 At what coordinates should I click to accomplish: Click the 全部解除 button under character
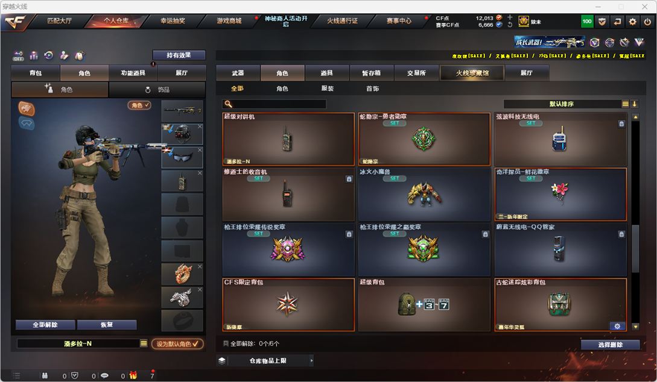click(45, 325)
